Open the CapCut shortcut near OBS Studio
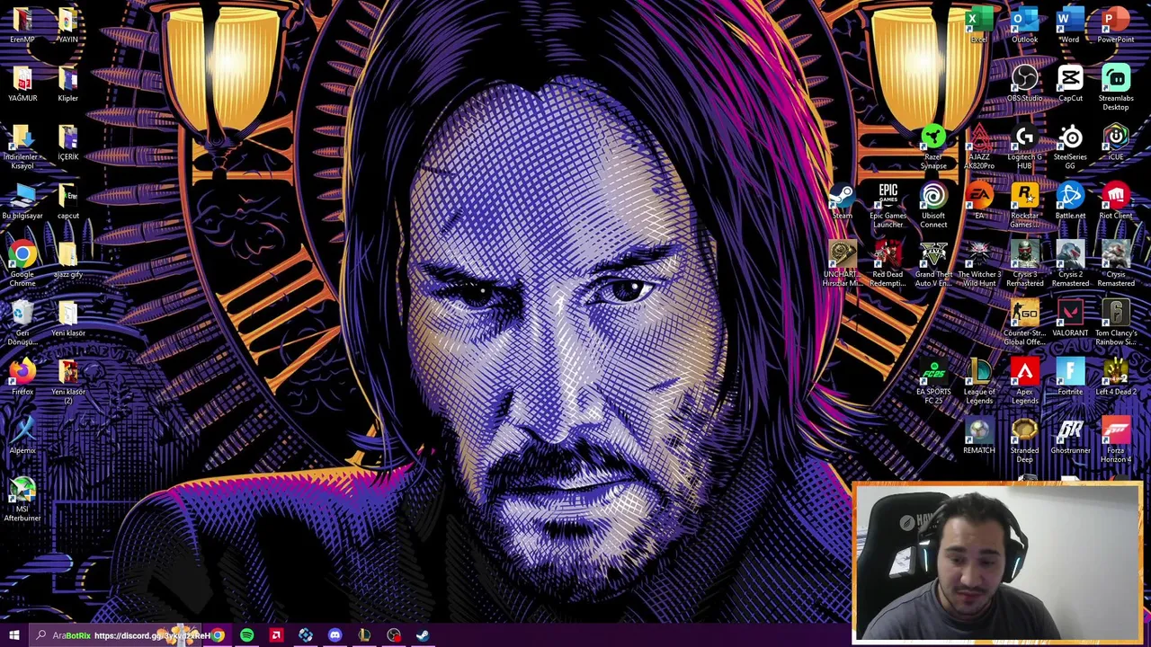The image size is (1151, 647). click(1070, 84)
